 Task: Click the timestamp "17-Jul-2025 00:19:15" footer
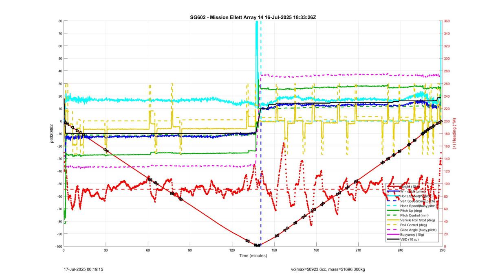84,269
